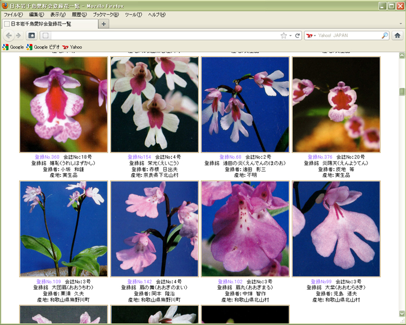Click the text 登録者: 中畑 智作

pyautogui.click(x=245, y=294)
